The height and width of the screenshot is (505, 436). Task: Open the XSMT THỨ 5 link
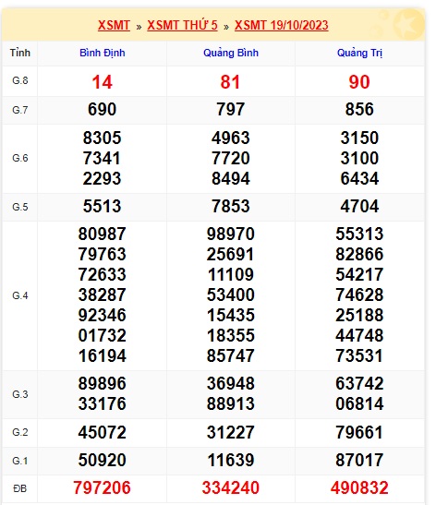[182, 25]
